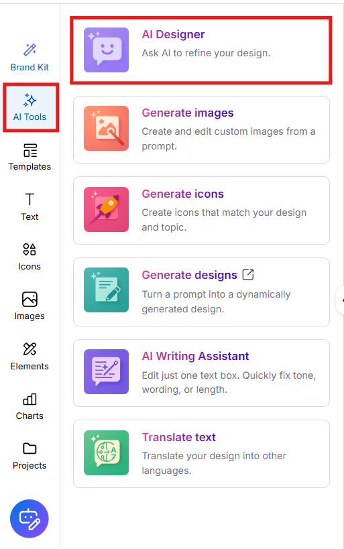The image size is (344, 549).
Task: Click the external link icon beside Generate designs
Action: (x=248, y=275)
